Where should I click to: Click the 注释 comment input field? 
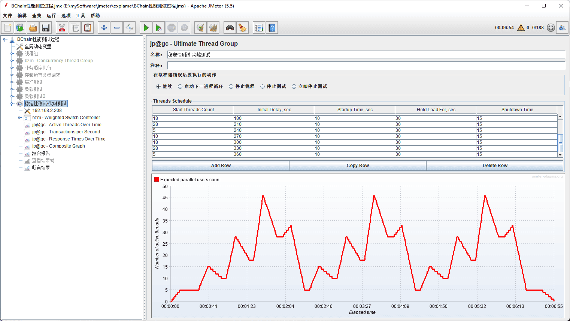tap(366, 66)
